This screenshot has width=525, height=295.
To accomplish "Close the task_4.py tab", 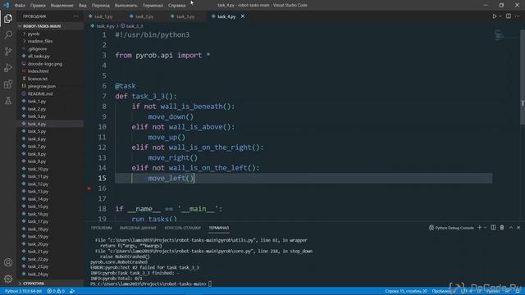I will point(243,16).
